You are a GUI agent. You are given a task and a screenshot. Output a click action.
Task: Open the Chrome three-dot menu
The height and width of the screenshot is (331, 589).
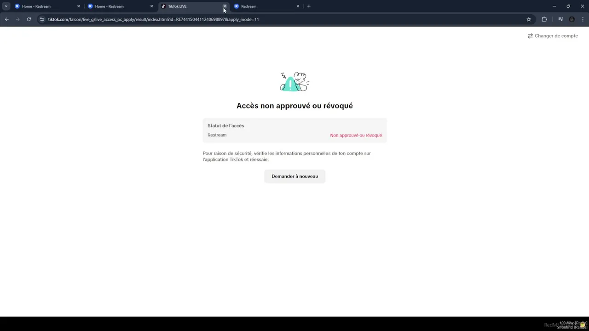coord(583,19)
